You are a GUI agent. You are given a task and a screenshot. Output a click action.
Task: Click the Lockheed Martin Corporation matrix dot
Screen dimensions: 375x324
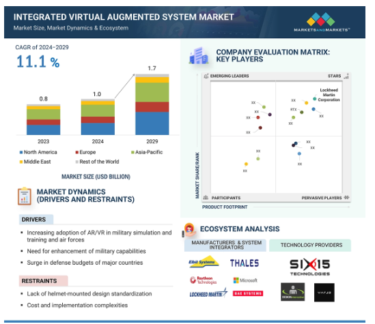click(315, 99)
